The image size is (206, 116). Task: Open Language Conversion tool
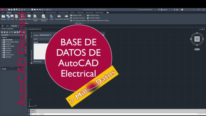point(78,18)
